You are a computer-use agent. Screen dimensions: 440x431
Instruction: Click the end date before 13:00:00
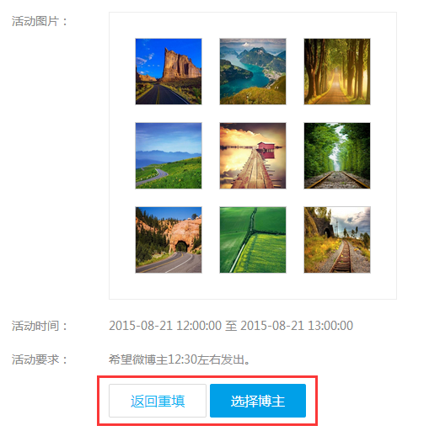pyautogui.click(x=272, y=326)
